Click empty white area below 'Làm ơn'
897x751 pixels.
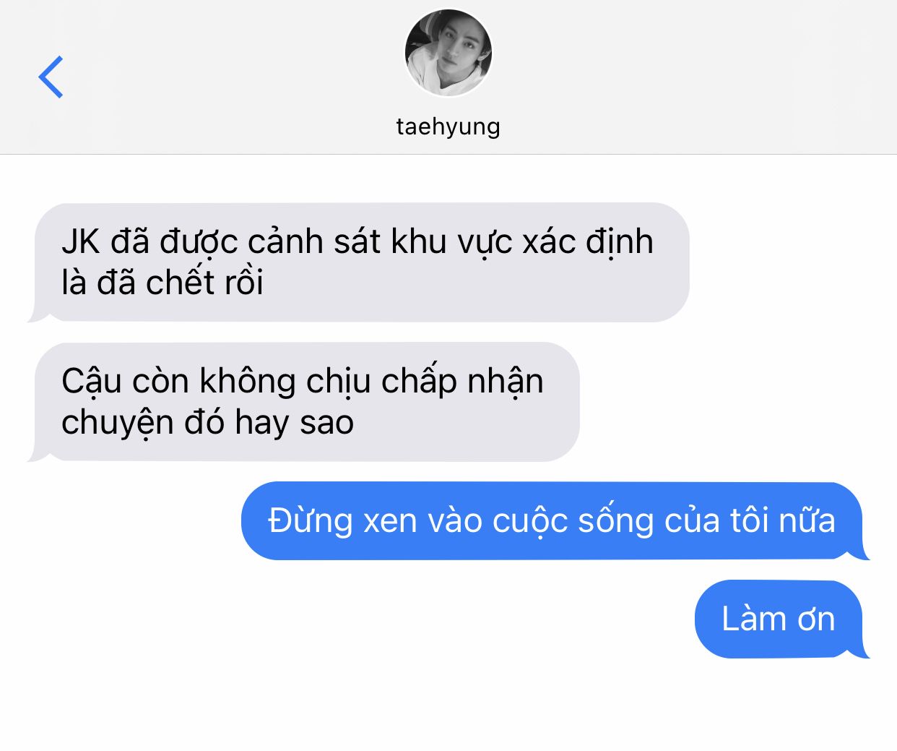coord(448,705)
